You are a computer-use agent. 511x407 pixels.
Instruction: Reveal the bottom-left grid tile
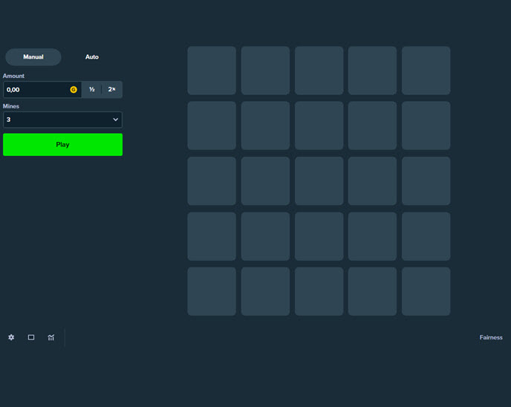(212, 291)
